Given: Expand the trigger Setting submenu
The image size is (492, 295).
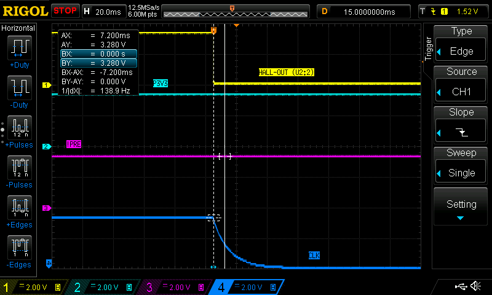Looking at the screenshot, I should click(461, 207).
